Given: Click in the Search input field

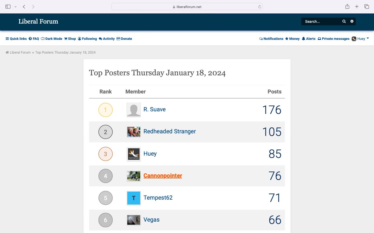Looking at the screenshot, I should pos(322,21).
